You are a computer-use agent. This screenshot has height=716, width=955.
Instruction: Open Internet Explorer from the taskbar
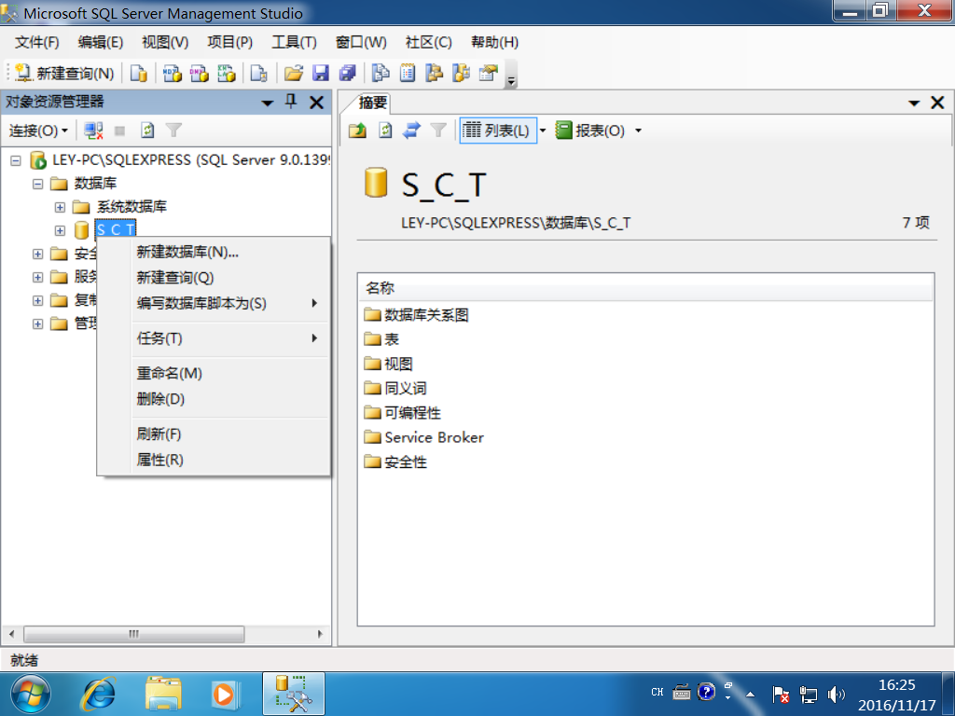pyautogui.click(x=98, y=694)
